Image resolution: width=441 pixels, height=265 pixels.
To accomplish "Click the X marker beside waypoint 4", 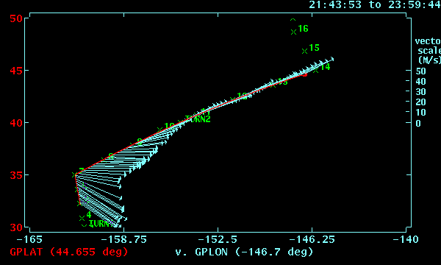I will click(82, 218).
